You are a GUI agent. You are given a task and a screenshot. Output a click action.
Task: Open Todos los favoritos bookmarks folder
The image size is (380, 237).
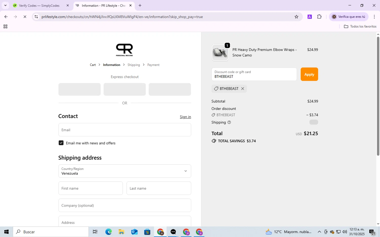360,27
